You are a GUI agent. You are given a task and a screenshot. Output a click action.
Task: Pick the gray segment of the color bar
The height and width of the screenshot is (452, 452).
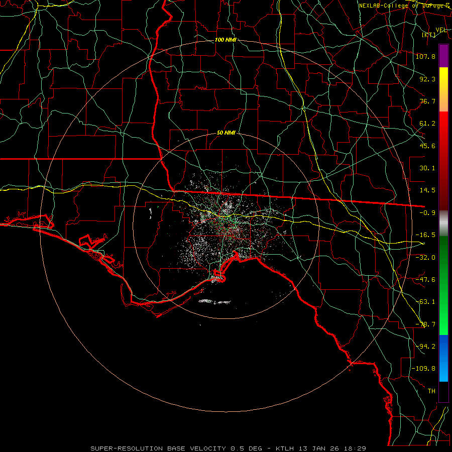click(x=443, y=223)
